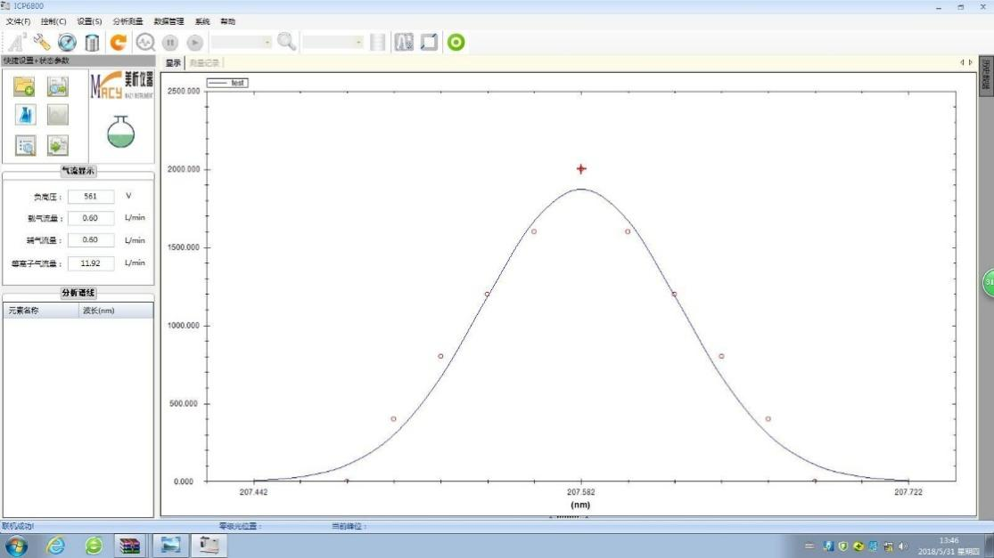Viewport: 994px width, 558px height.
Task: Expand the second toolbar dropdown after magnifier
Action: 333,42
